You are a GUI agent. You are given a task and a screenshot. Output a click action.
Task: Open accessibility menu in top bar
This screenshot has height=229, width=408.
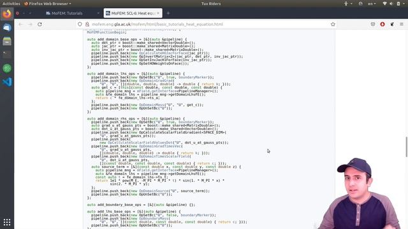pyautogui.click(x=347, y=4)
